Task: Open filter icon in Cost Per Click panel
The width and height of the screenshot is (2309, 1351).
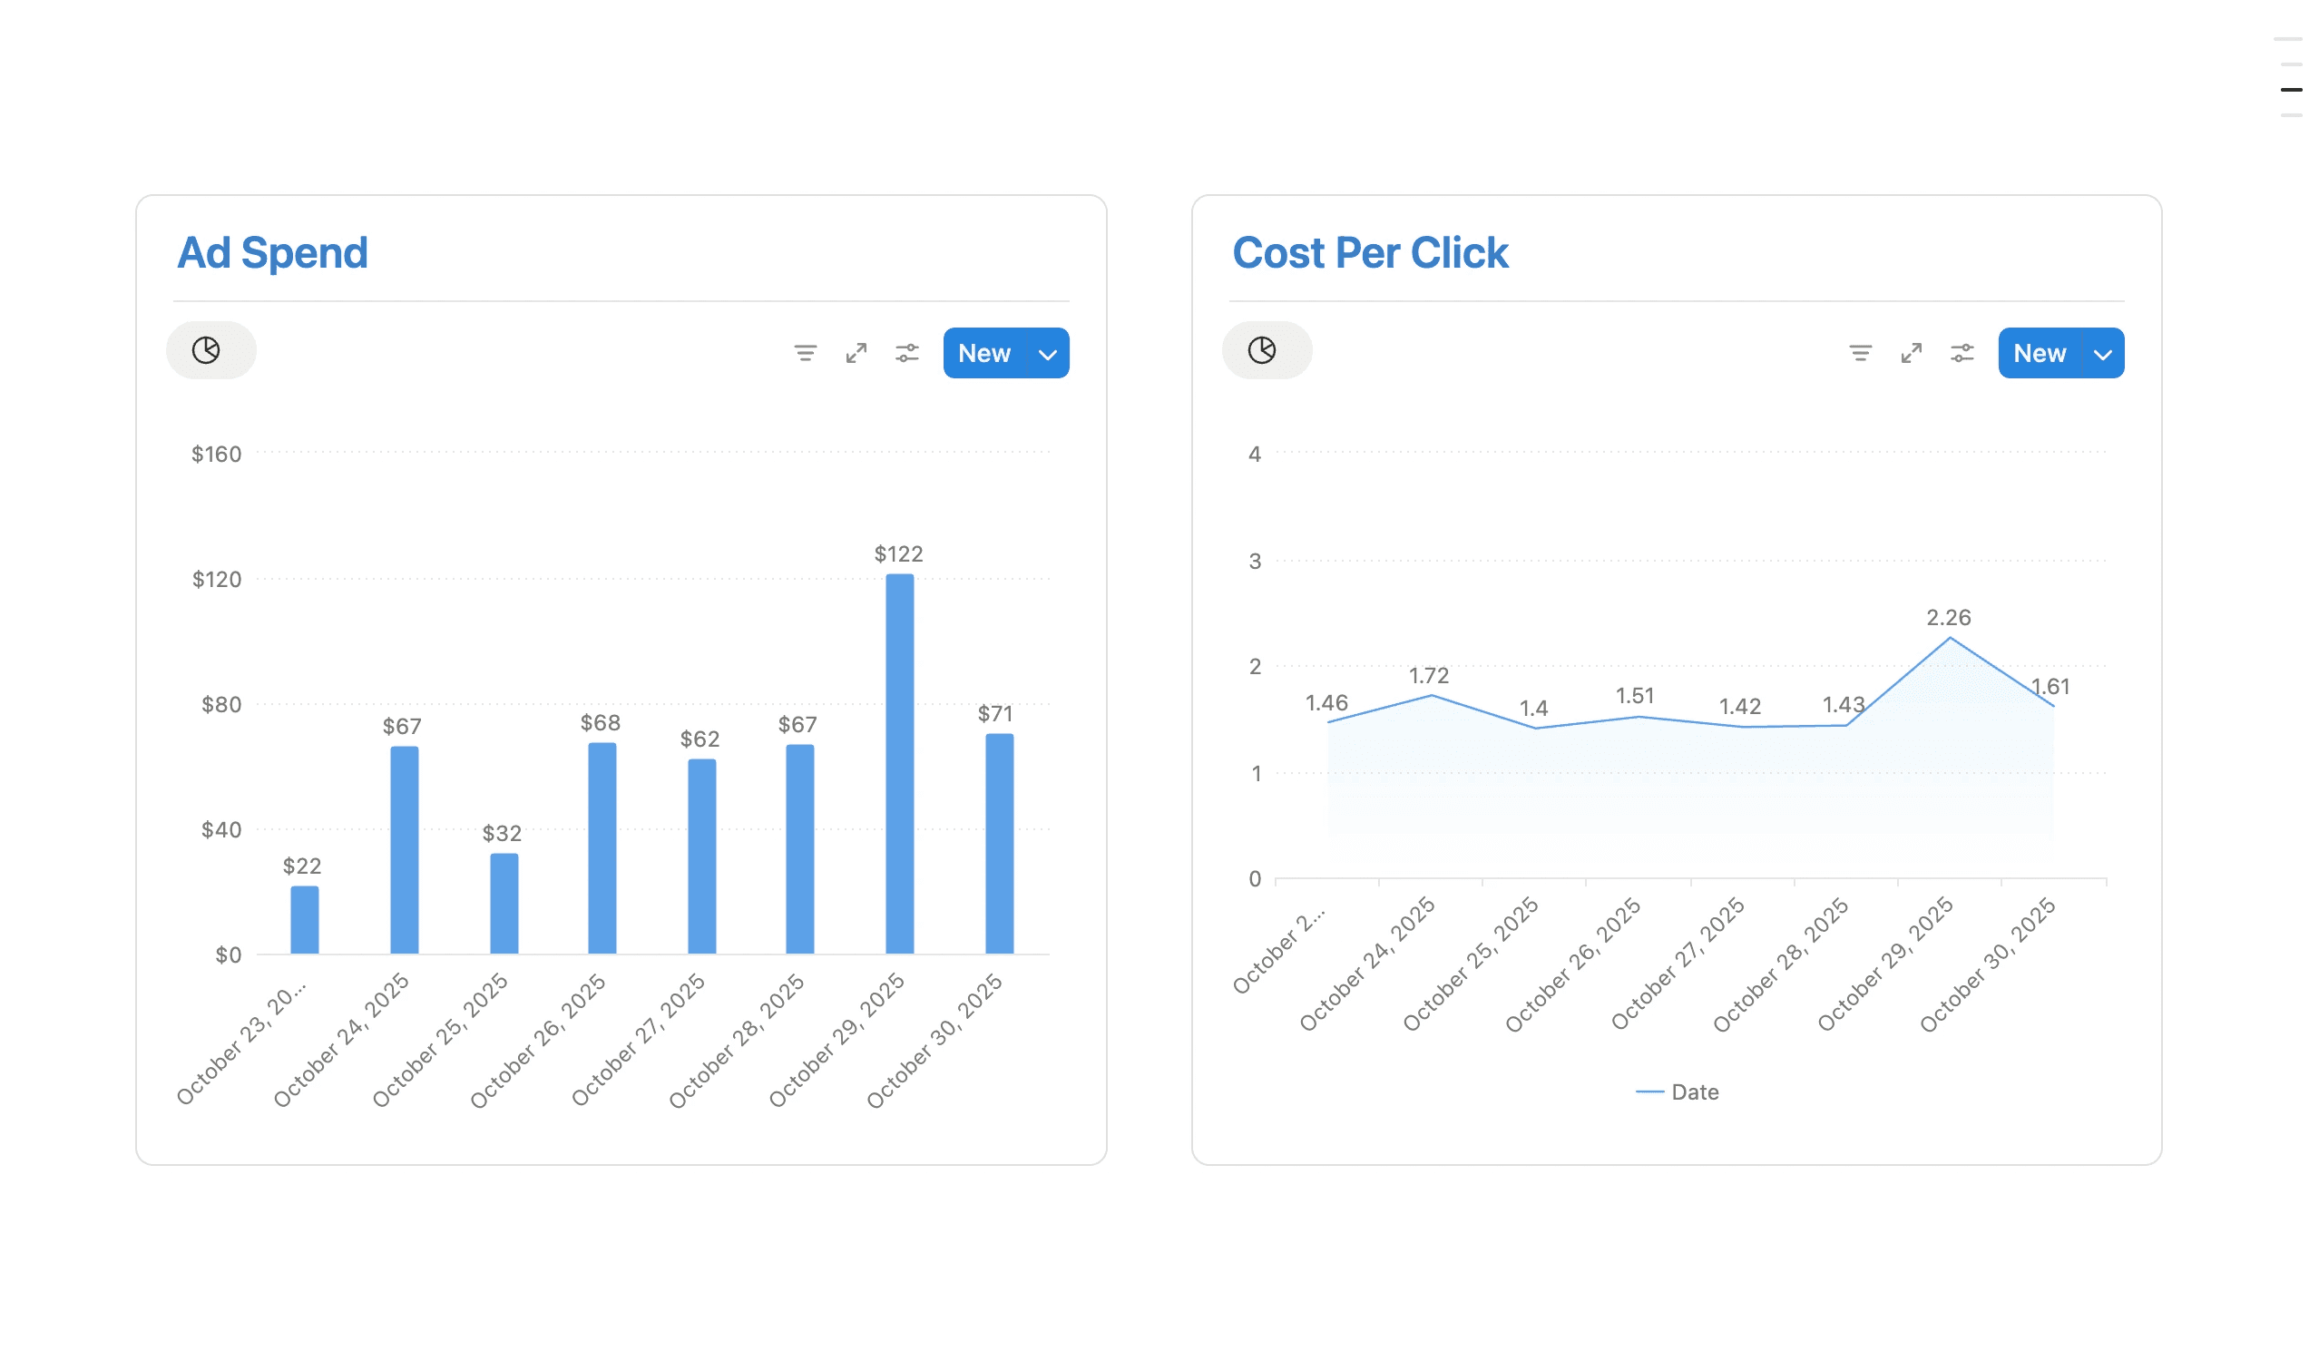Action: click(x=1861, y=354)
